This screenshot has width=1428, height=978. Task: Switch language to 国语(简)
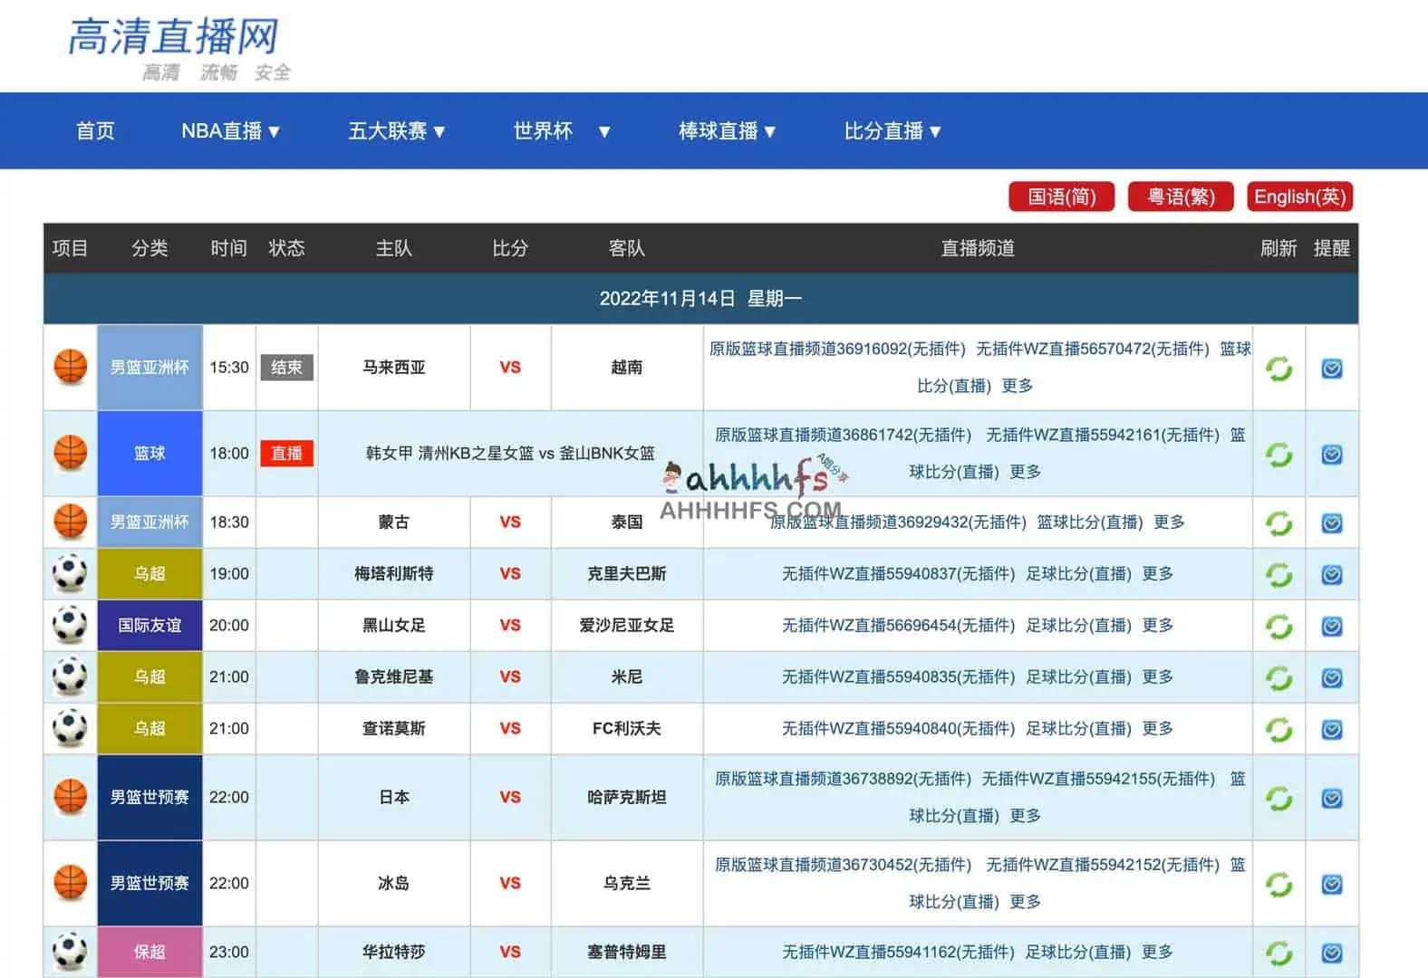click(x=1061, y=197)
